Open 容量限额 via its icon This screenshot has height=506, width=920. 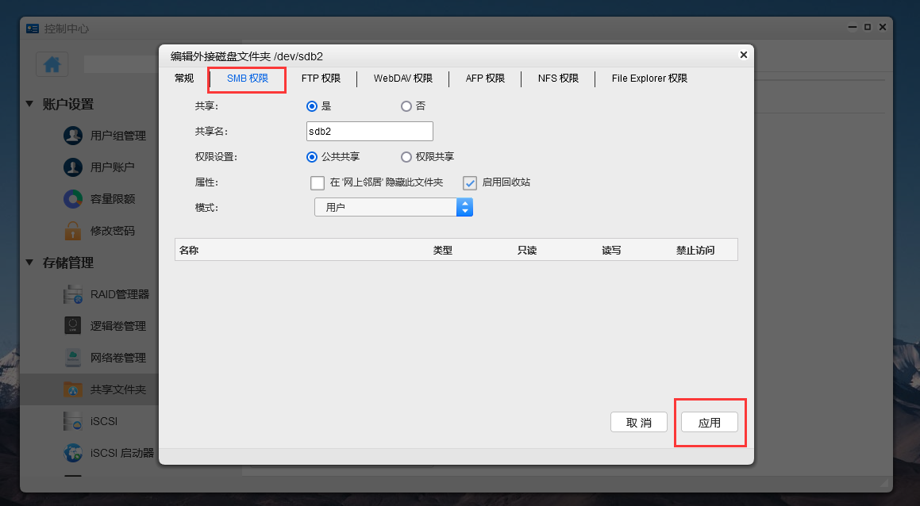pyautogui.click(x=72, y=198)
